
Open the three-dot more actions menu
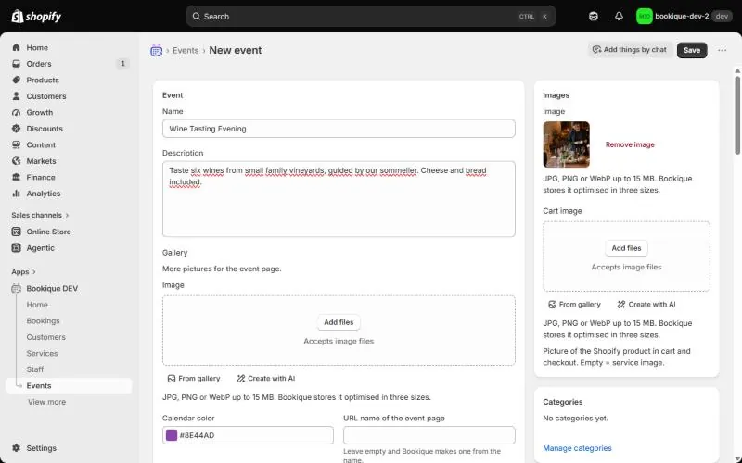[x=723, y=50]
